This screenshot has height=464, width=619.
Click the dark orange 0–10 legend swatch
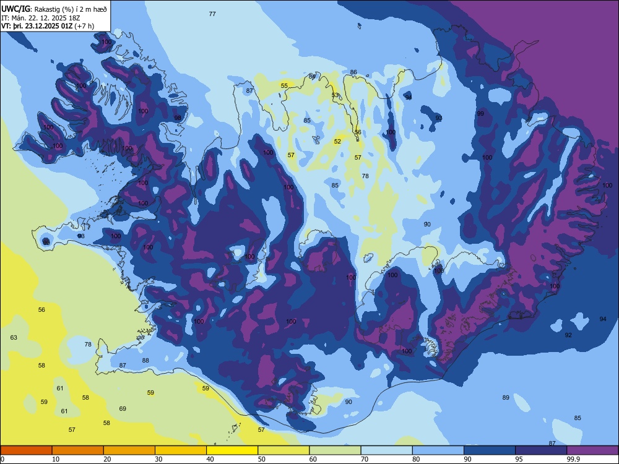pyautogui.click(x=26, y=450)
